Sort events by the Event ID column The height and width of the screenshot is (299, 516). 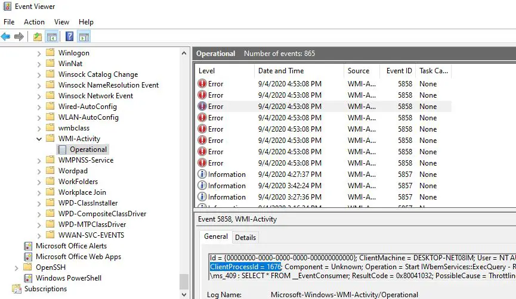[398, 70]
